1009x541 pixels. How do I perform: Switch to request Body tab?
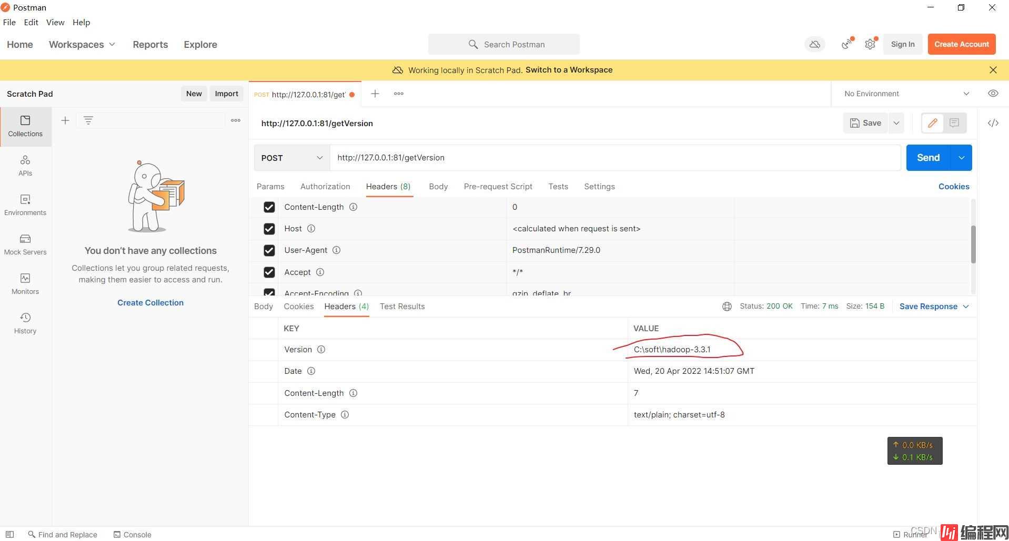coord(438,187)
